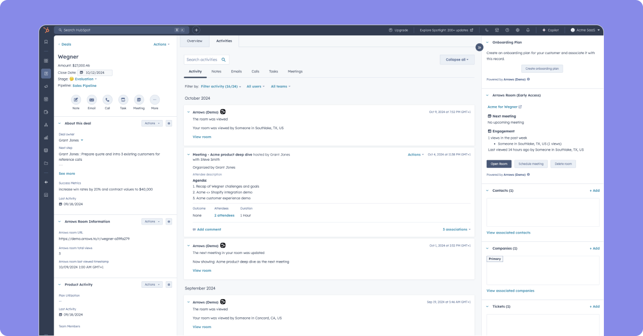Open the Copilot assistant
Viewport: 643px width, 336px height.
[x=550, y=30]
